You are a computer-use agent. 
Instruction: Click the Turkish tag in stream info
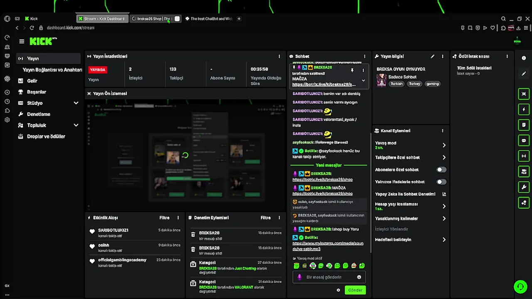click(x=397, y=84)
